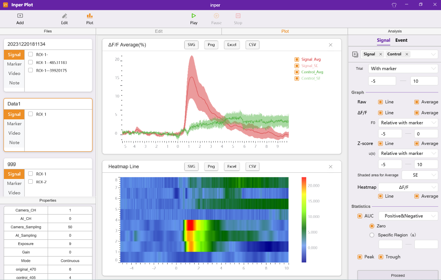Check the ROI 1 box under Data1

30,114
